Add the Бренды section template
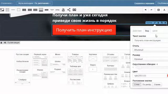Screen dimensions: 168x94 point(111,68)
